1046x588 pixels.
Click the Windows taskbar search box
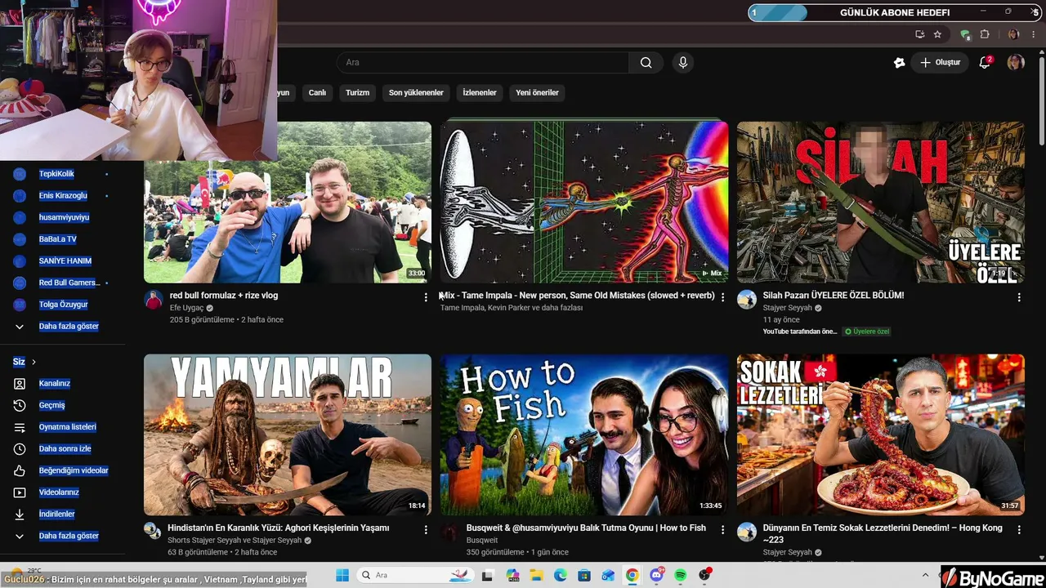click(x=415, y=575)
